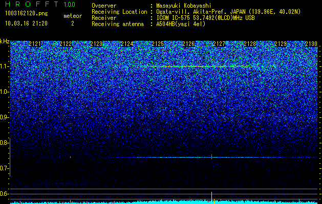Click the 2130 time marker
This screenshot has width=322, height=204.
tap(311, 44)
